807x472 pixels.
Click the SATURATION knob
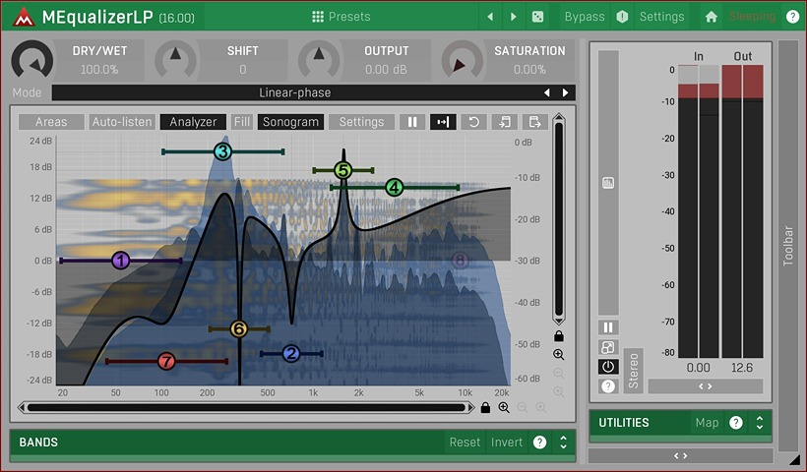[x=463, y=60]
